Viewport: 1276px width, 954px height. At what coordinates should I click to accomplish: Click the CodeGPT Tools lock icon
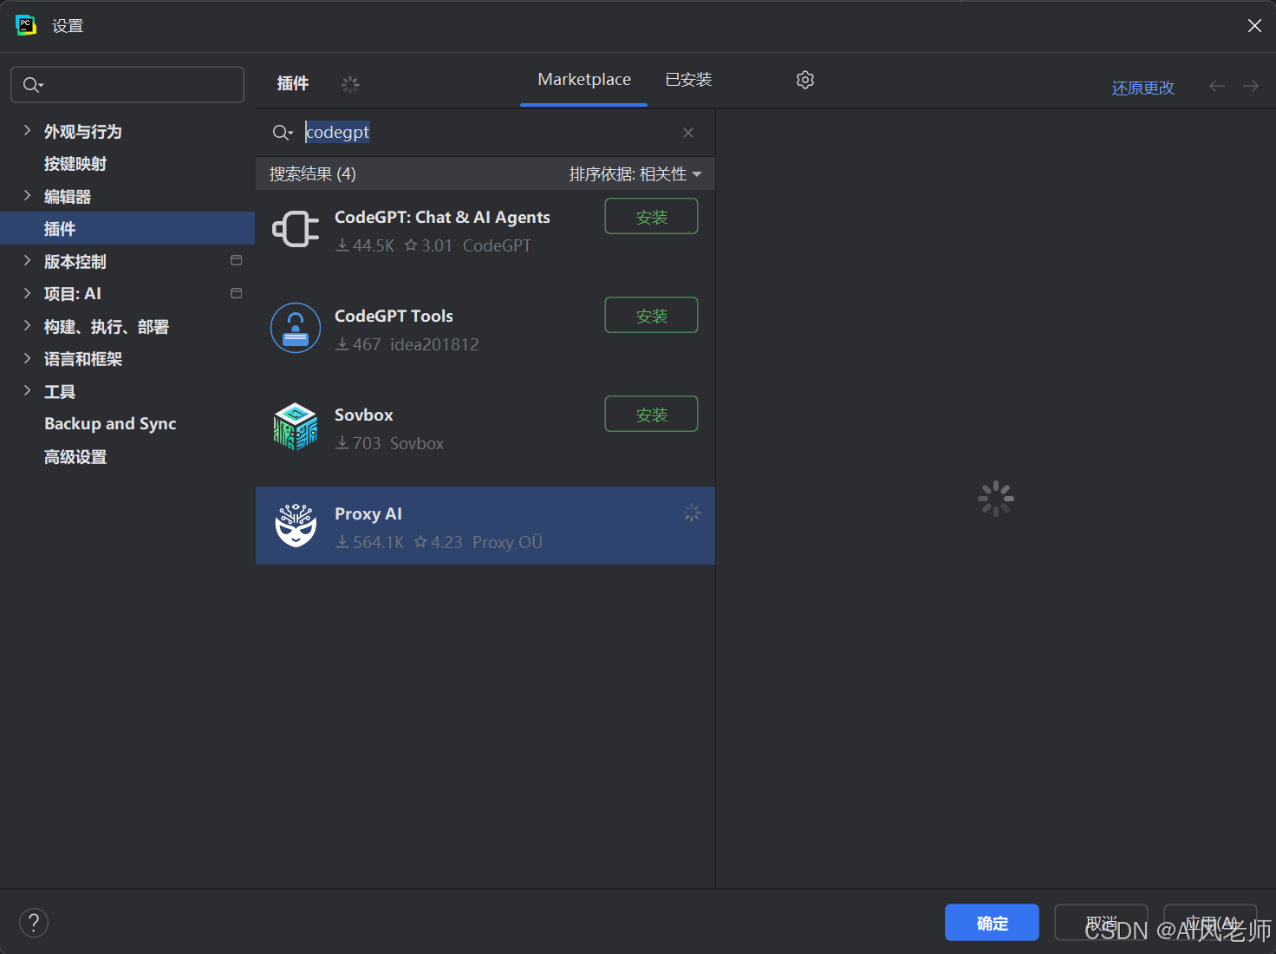(296, 328)
